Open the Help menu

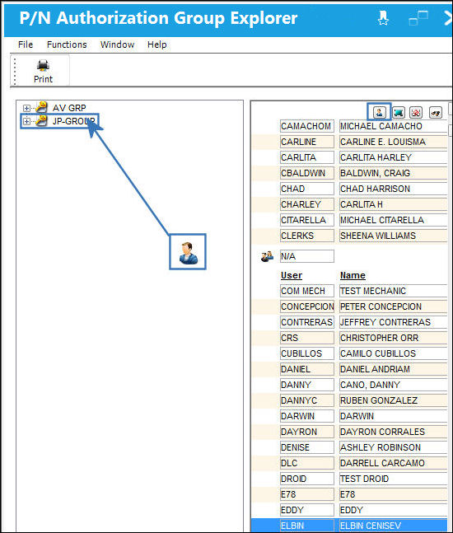click(x=157, y=44)
